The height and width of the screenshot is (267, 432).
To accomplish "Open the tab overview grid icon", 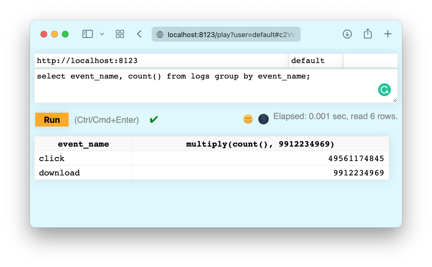I will click(x=120, y=34).
